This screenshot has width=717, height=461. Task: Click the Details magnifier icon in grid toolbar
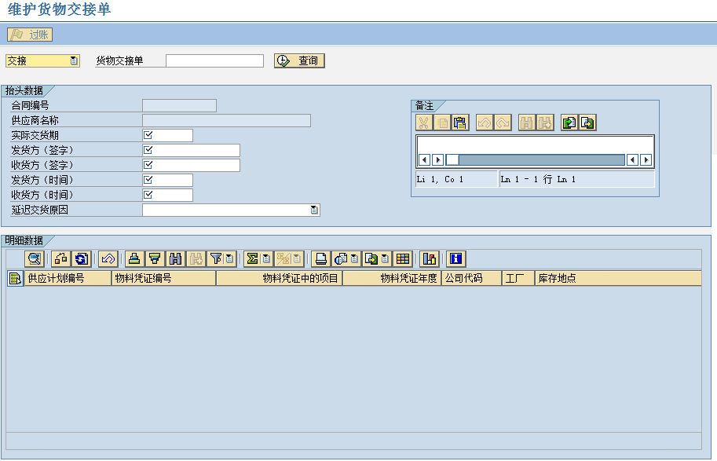(35, 258)
